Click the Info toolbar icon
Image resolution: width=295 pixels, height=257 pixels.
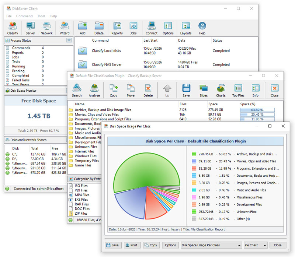pyautogui.click(x=256, y=91)
